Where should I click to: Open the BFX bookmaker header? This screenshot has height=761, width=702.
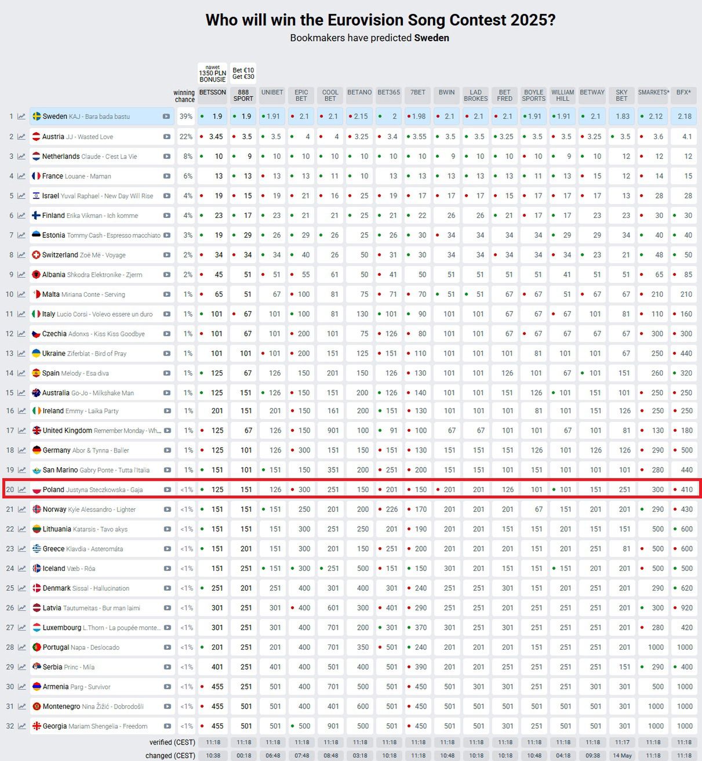684,96
